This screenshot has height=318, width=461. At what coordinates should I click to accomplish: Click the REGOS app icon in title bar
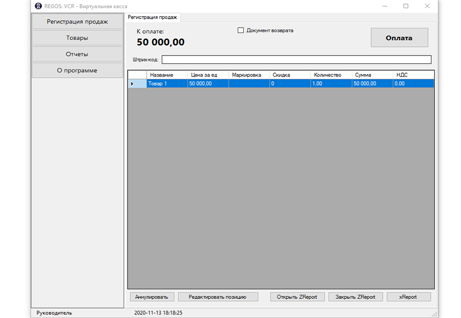click(38, 6)
